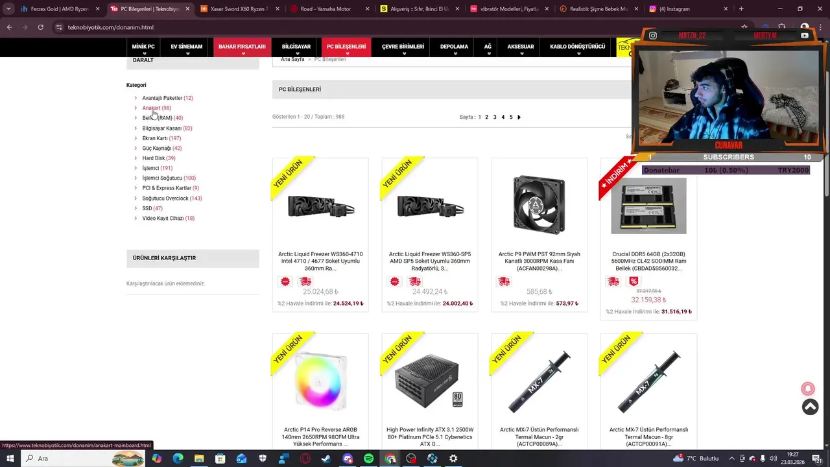Open the PC BİLEŞENLERİ navigation menu

point(346,47)
